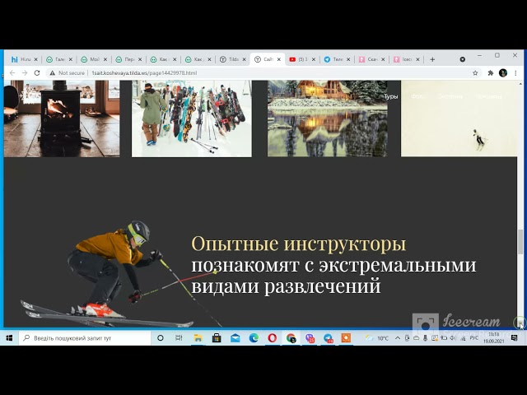
Task: Click the Windows taskbar search box
Action: (84, 338)
